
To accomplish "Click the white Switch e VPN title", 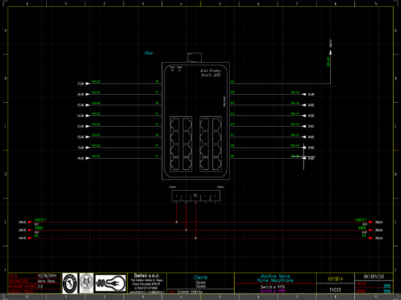I will point(273,287).
